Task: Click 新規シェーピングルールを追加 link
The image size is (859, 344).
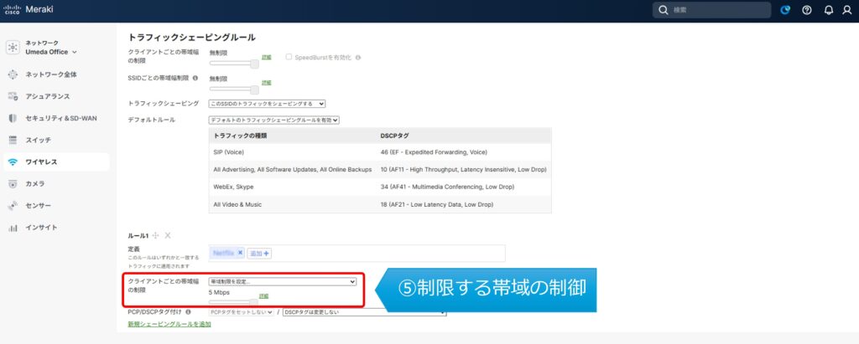Action: point(169,324)
